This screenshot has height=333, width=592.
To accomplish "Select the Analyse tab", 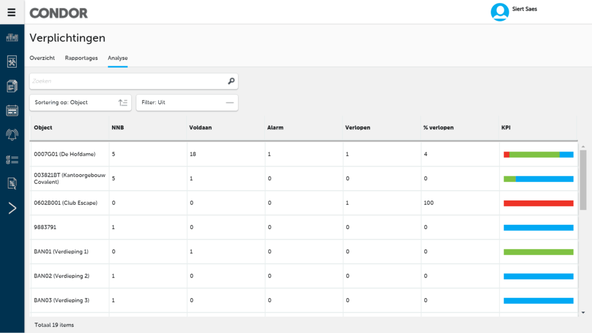I will pyautogui.click(x=118, y=58).
